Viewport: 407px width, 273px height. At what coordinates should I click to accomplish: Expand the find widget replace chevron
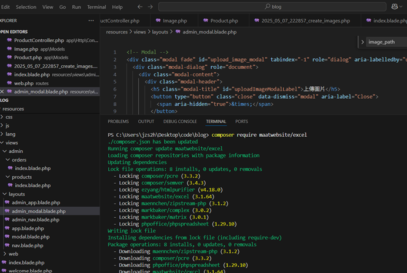pos(362,42)
